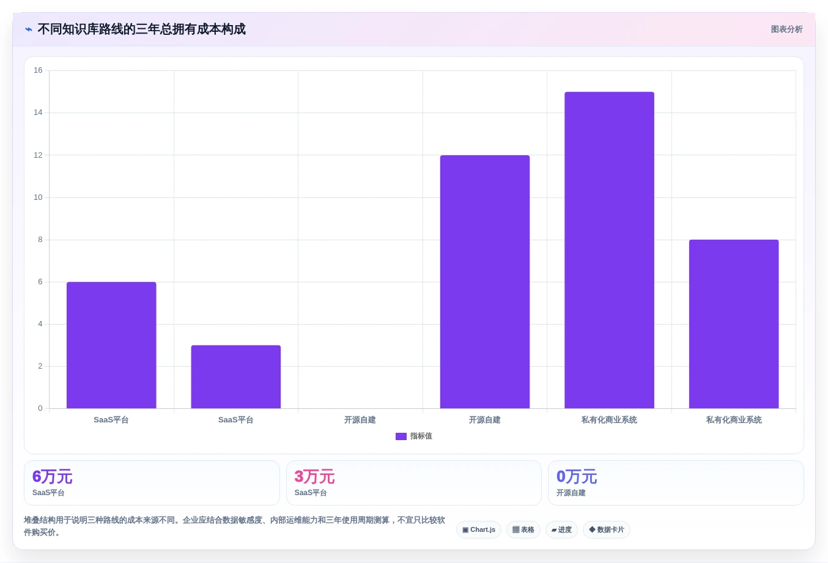Click the blue lightning icon beside the title
The width and height of the screenshot is (828, 563).
(x=29, y=29)
